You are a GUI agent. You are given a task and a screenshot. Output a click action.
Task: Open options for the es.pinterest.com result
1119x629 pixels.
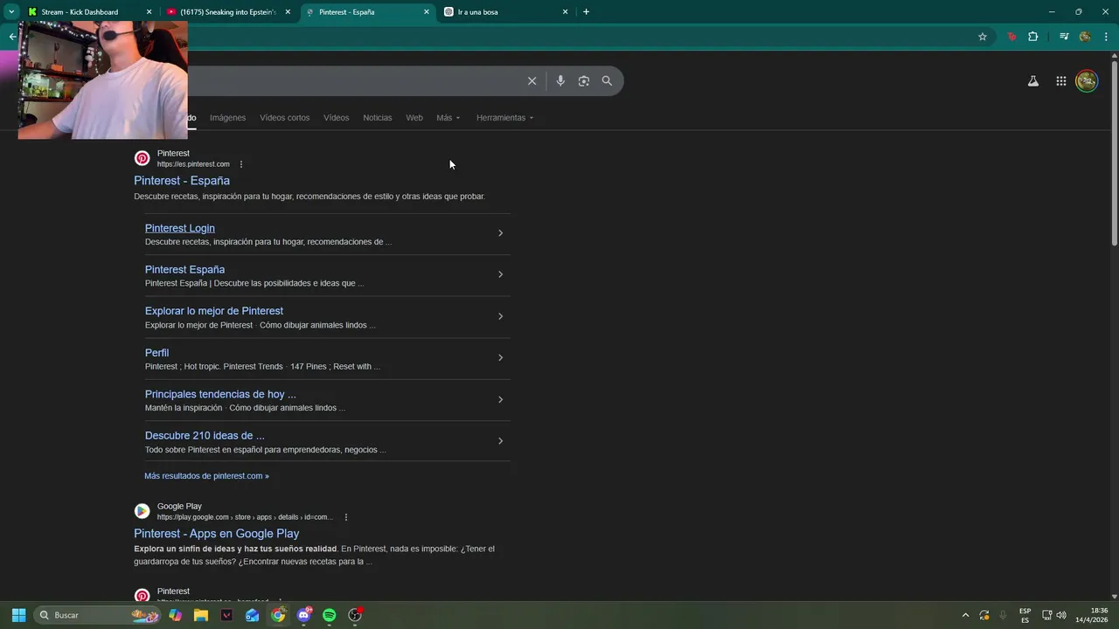(x=241, y=164)
